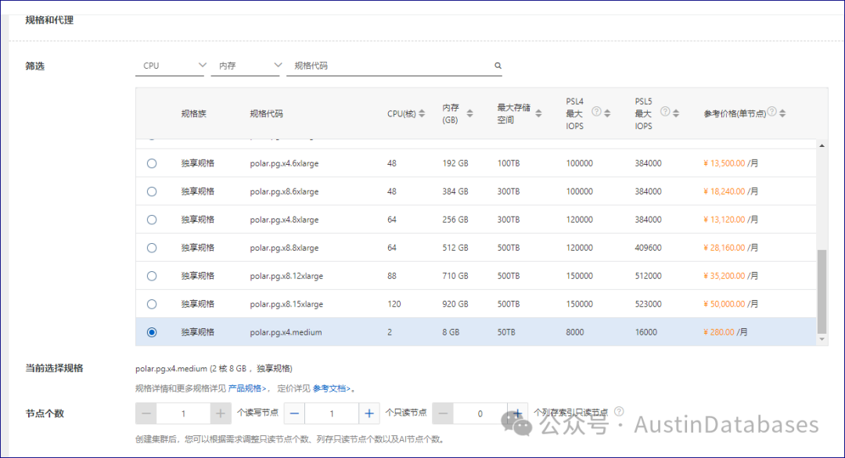845x458 pixels.
Task: Select the polar.pg.x4.8xlarge spec
Action: (x=152, y=220)
